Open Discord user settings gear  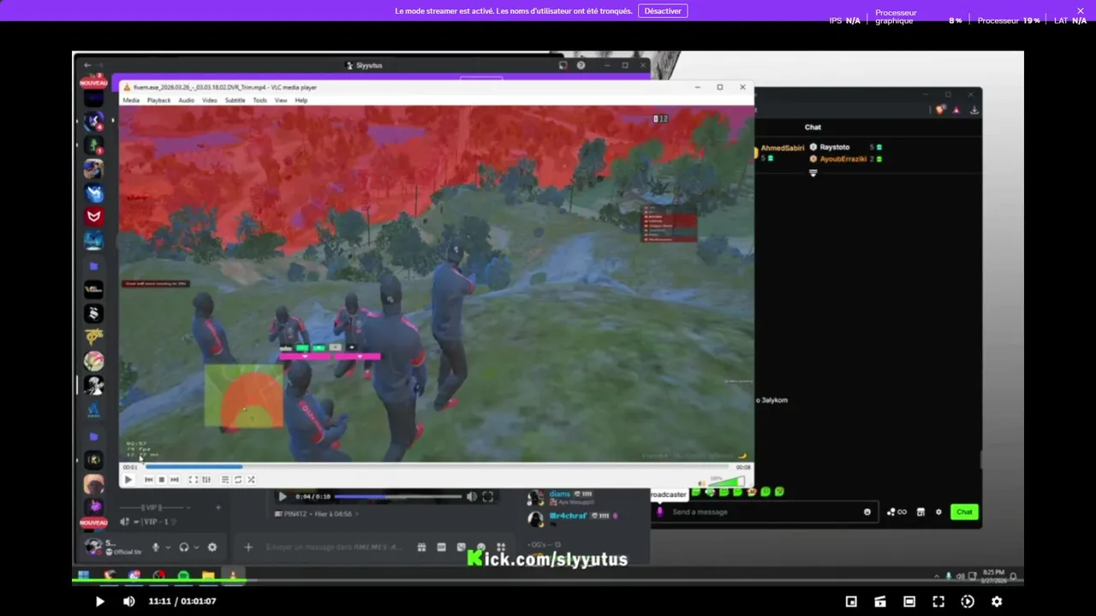tap(212, 547)
